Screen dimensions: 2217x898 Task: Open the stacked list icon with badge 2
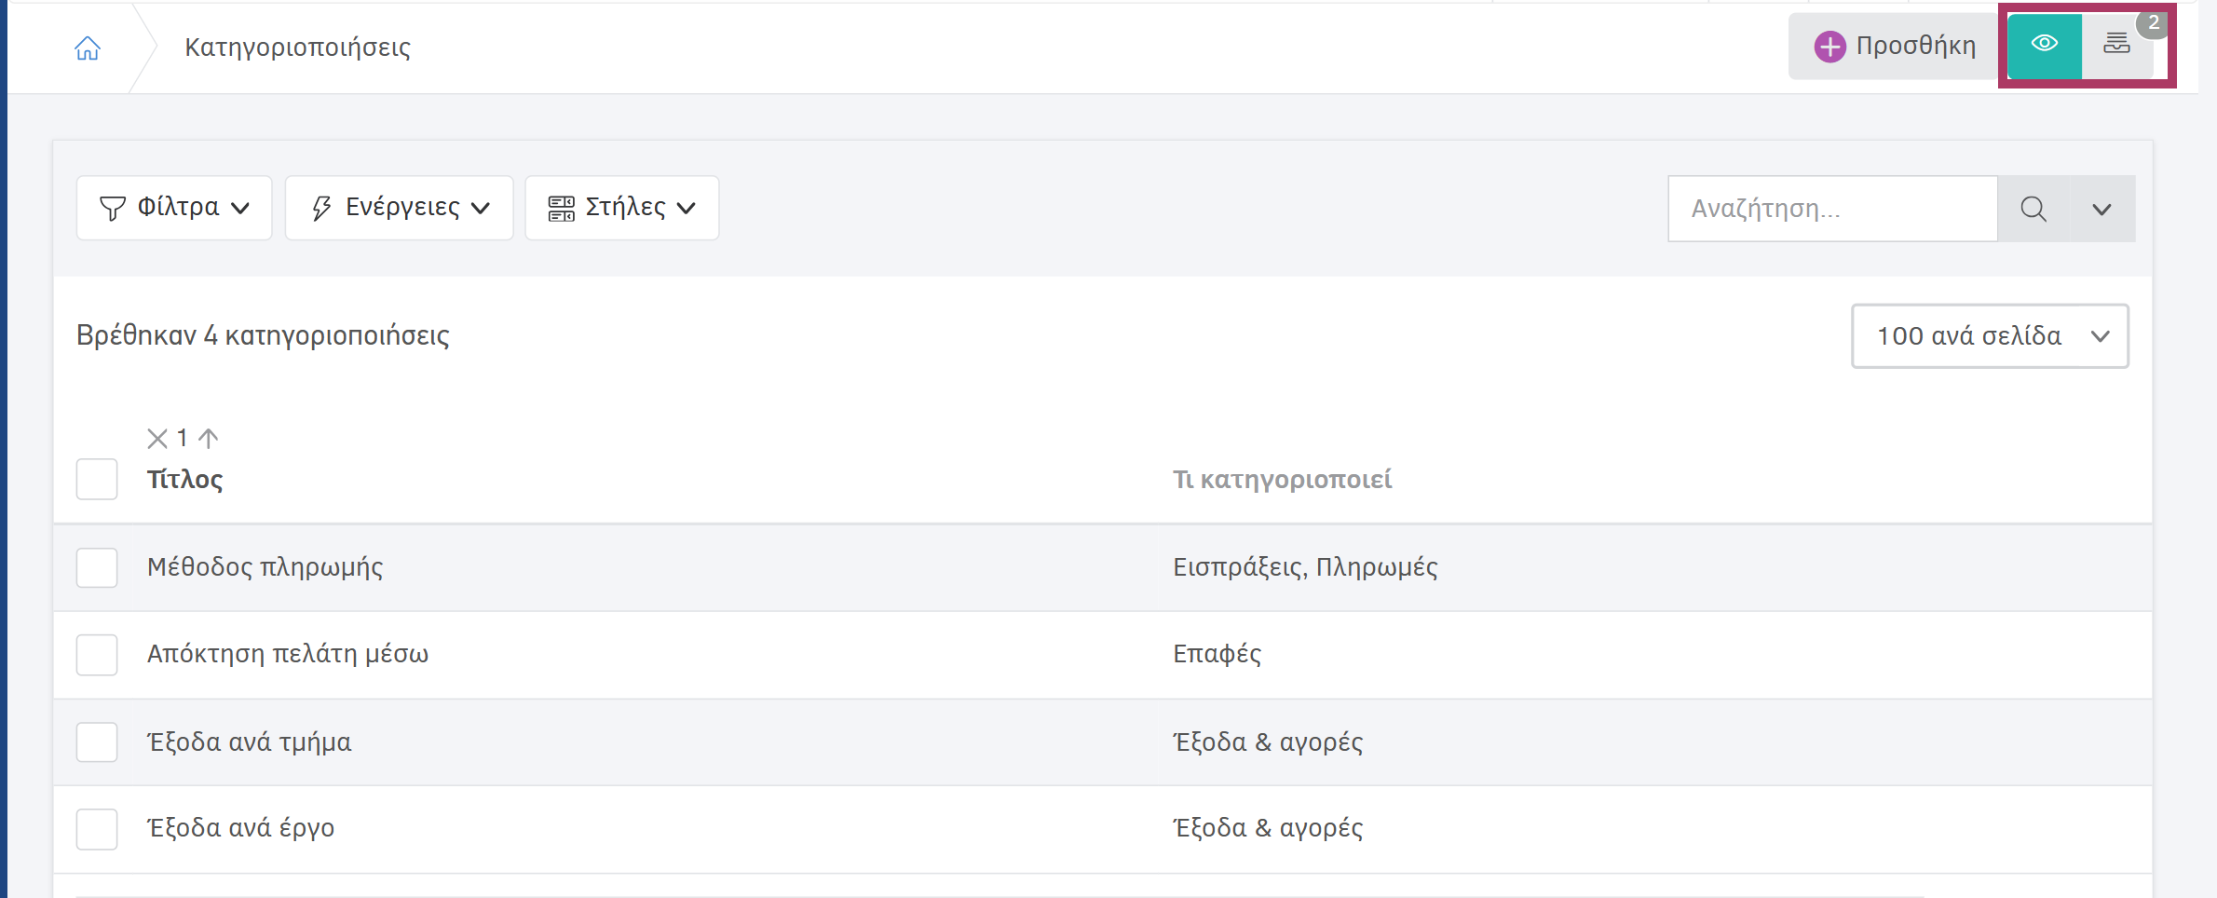pyautogui.click(x=2116, y=45)
